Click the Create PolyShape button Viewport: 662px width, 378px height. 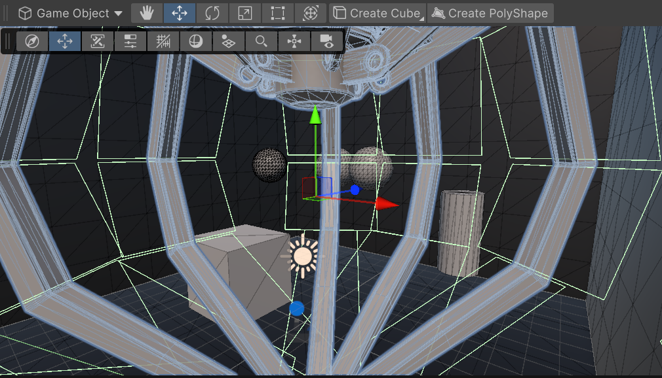(x=490, y=13)
